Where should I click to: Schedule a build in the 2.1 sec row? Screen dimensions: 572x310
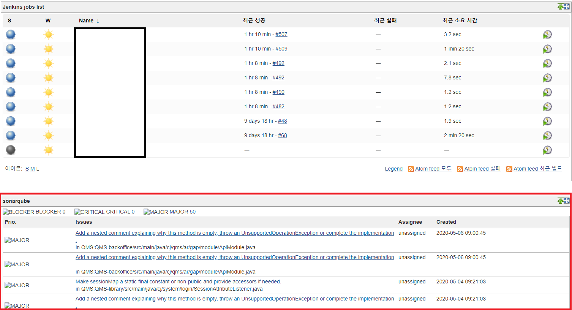(547, 63)
